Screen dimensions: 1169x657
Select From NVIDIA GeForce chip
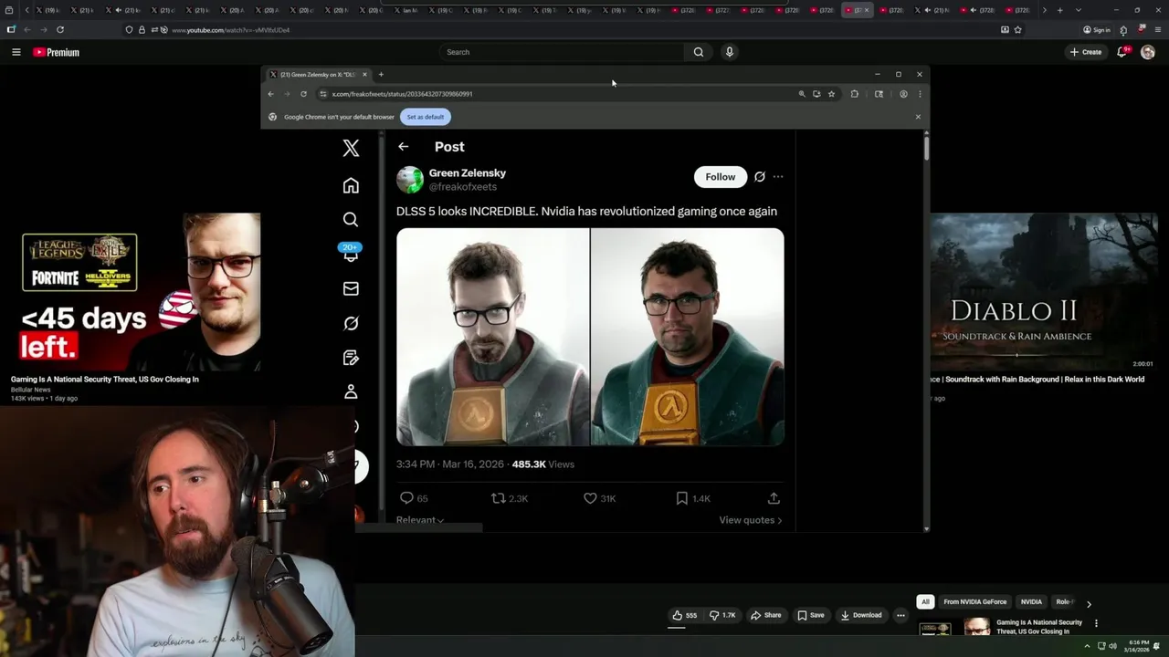click(x=974, y=602)
